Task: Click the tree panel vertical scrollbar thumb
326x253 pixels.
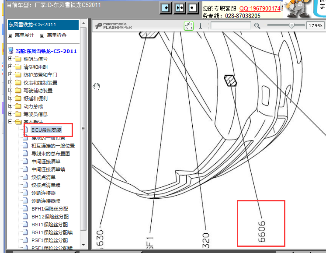Action: [83, 129]
